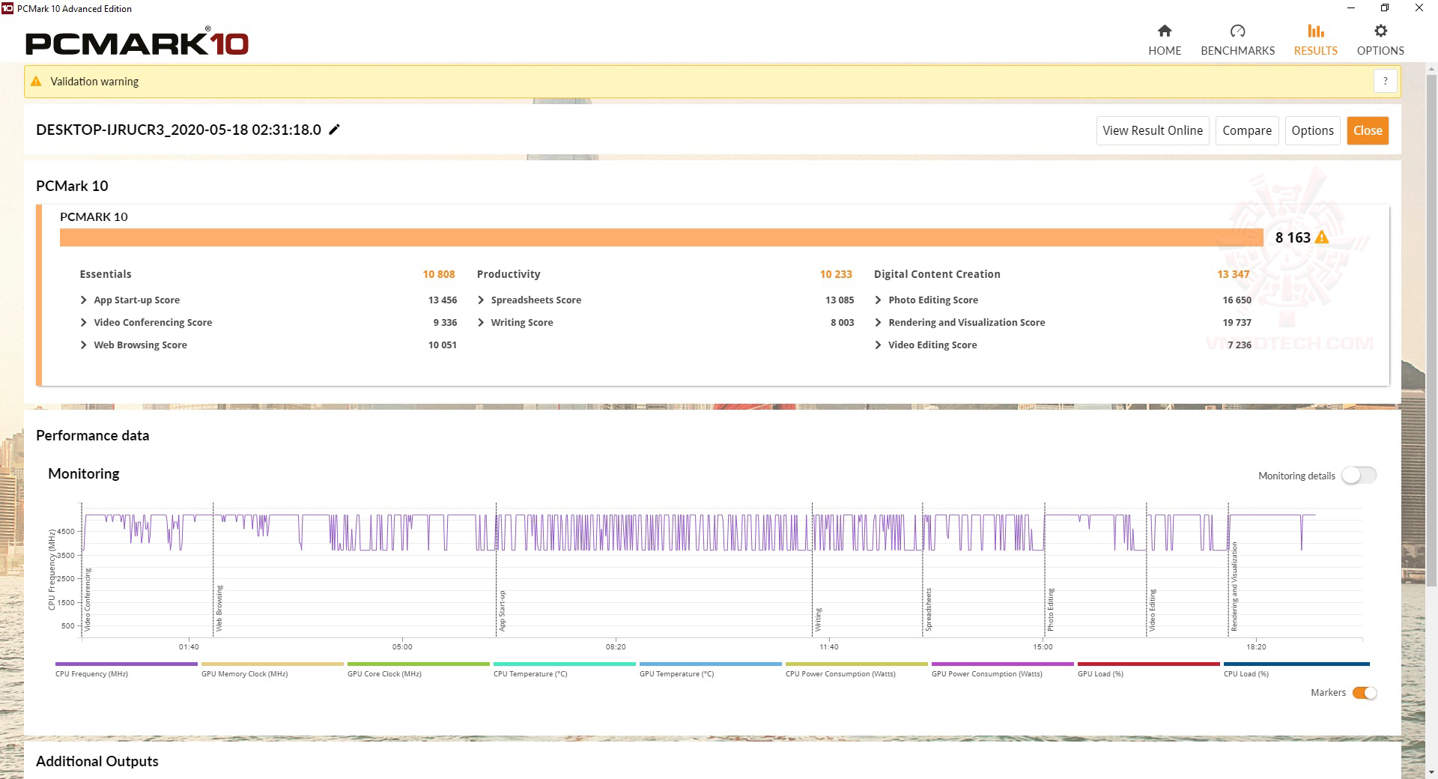This screenshot has width=1438, height=779.
Task: Click the Digital Content Creation score 13 347
Action: click(1234, 274)
